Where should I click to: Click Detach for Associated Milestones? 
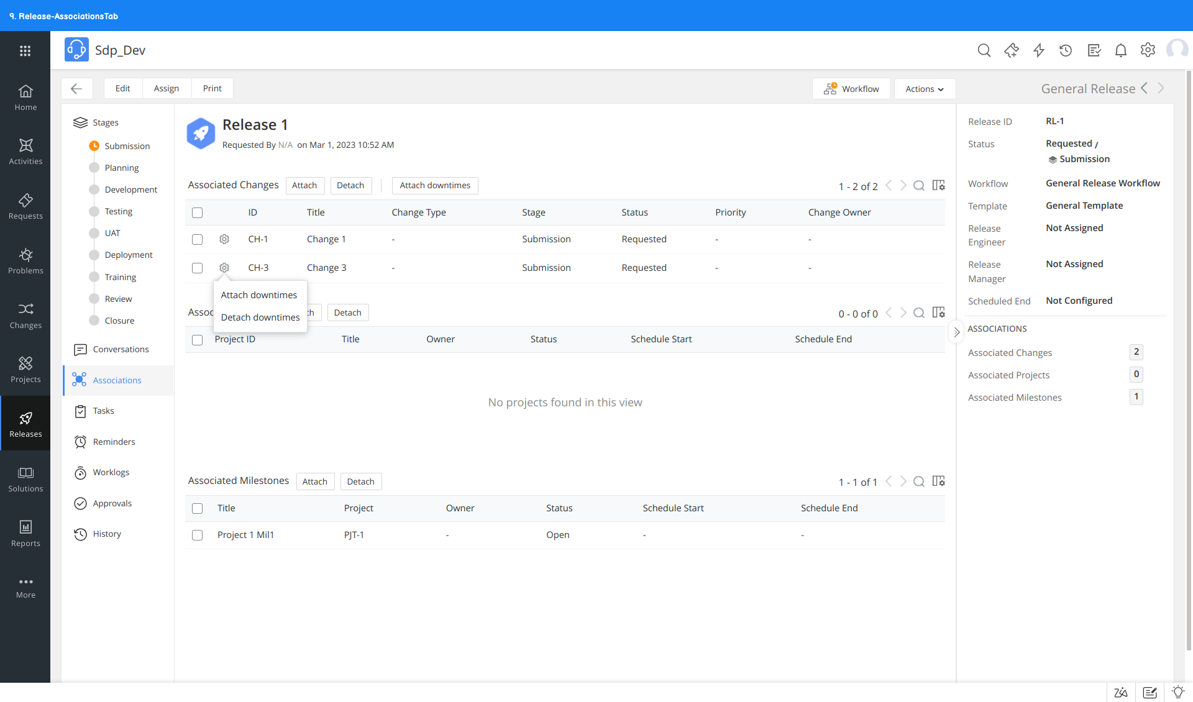click(x=360, y=481)
